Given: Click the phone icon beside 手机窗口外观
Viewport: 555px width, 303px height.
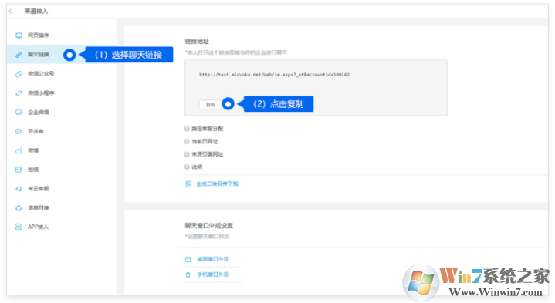Looking at the screenshot, I should coord(188,275).
